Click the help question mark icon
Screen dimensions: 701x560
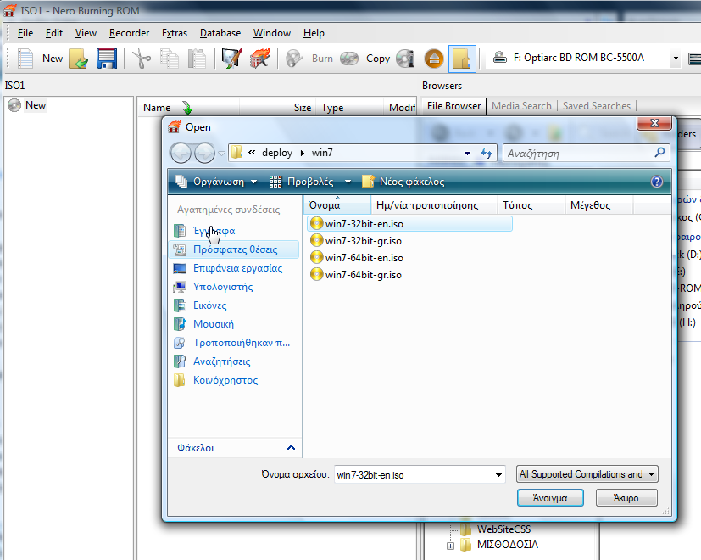point(657,182)
